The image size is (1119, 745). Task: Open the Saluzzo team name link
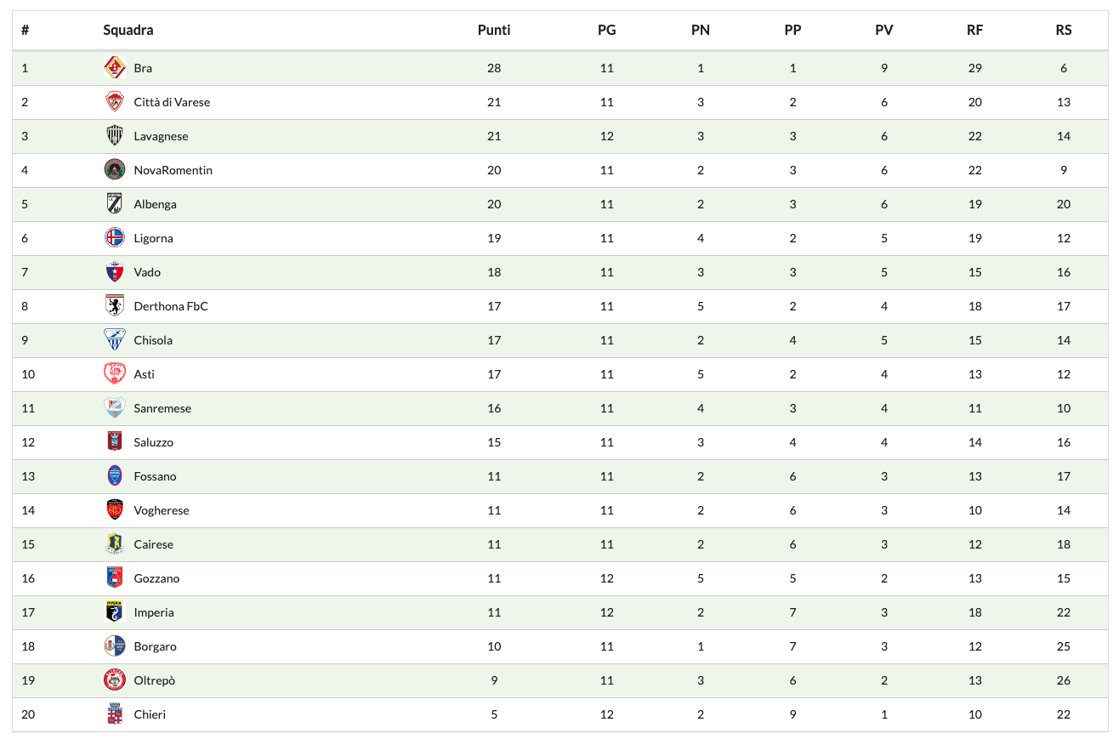pyautogui.click(x=153, y=442)
